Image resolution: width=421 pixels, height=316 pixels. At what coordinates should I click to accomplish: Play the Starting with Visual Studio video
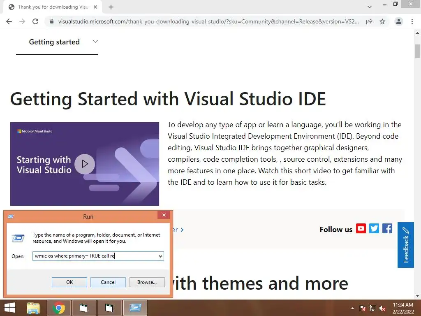point(85,164)
